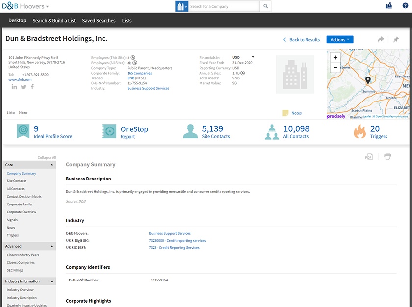Open the www.dnb.com website link

pyautogui.click(x=20, y=79)
